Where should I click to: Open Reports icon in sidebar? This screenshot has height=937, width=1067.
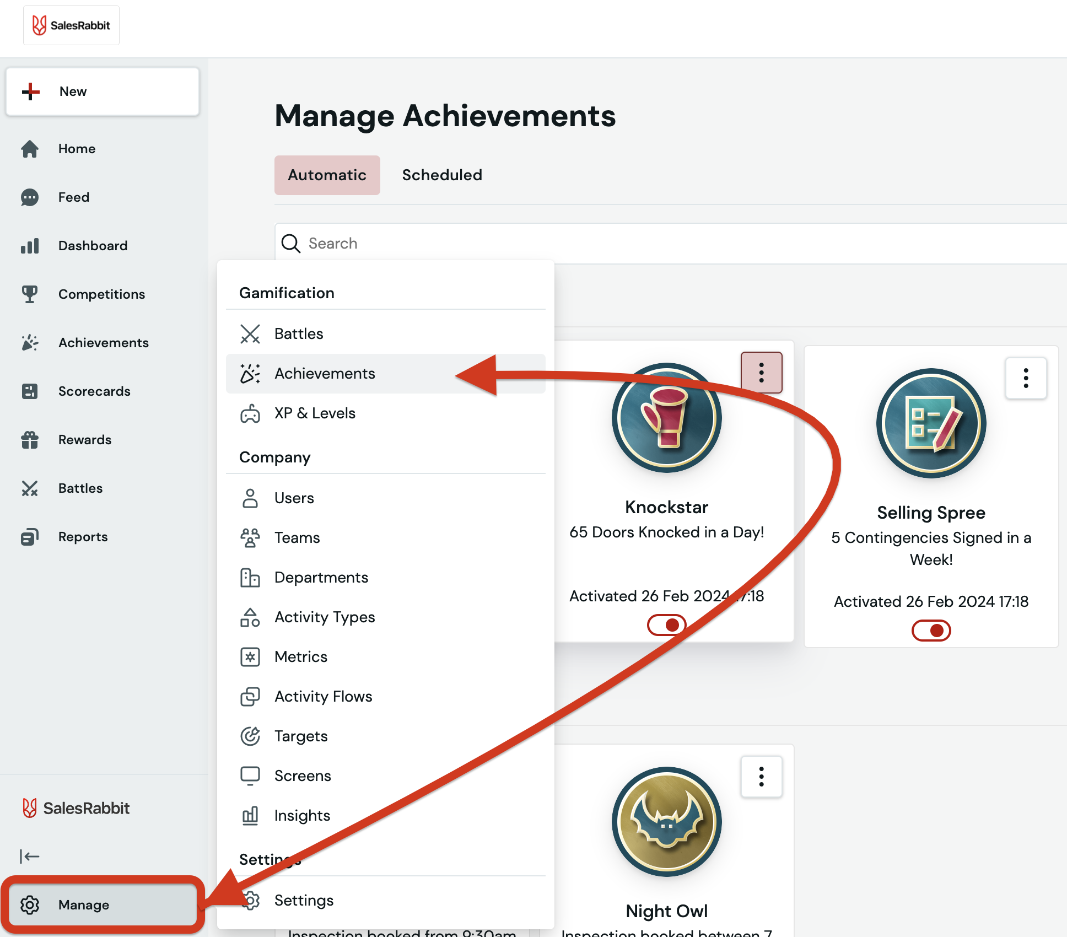pos(30,537)
